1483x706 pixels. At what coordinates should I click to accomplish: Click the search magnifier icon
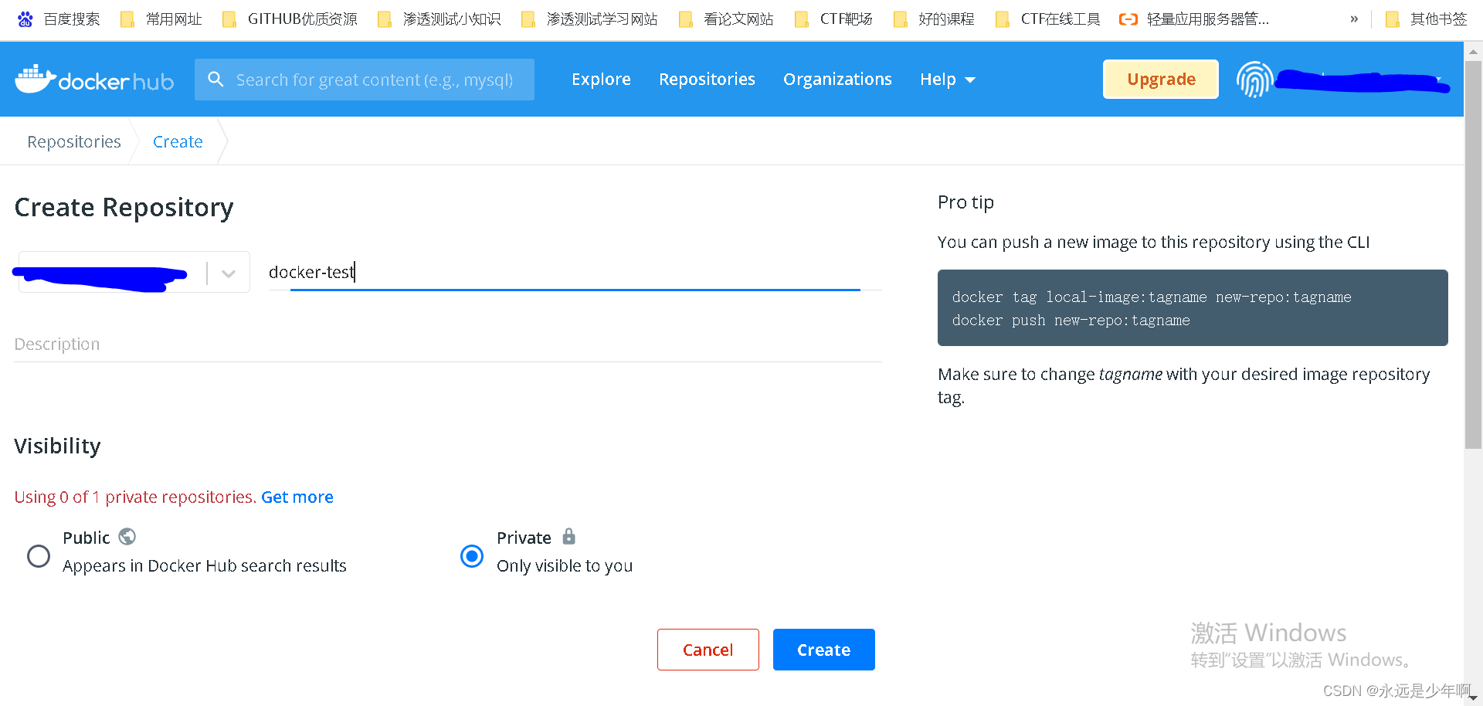click(x=216, y=80)
